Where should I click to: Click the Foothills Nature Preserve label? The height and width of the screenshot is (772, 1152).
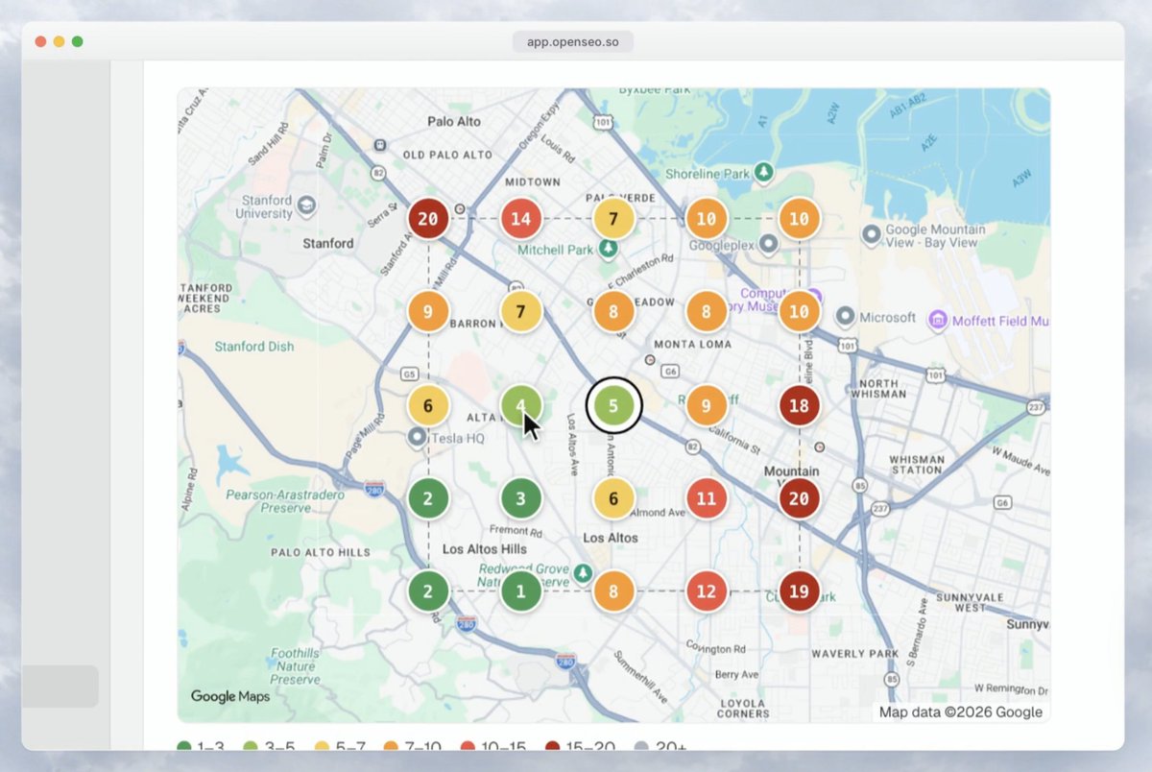295,666
